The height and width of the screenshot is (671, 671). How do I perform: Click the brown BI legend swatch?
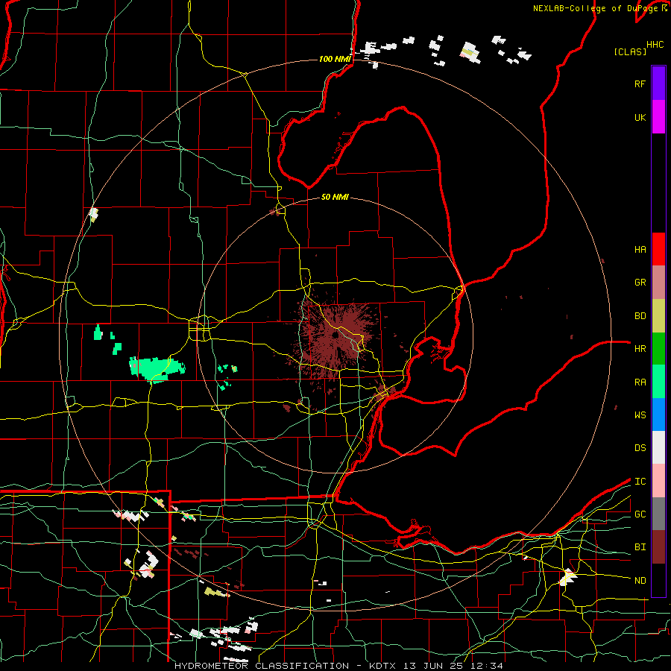658,547
